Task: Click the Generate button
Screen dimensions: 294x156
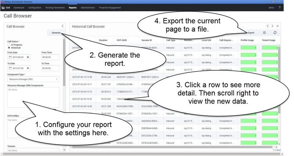Action: pos(56,33)
